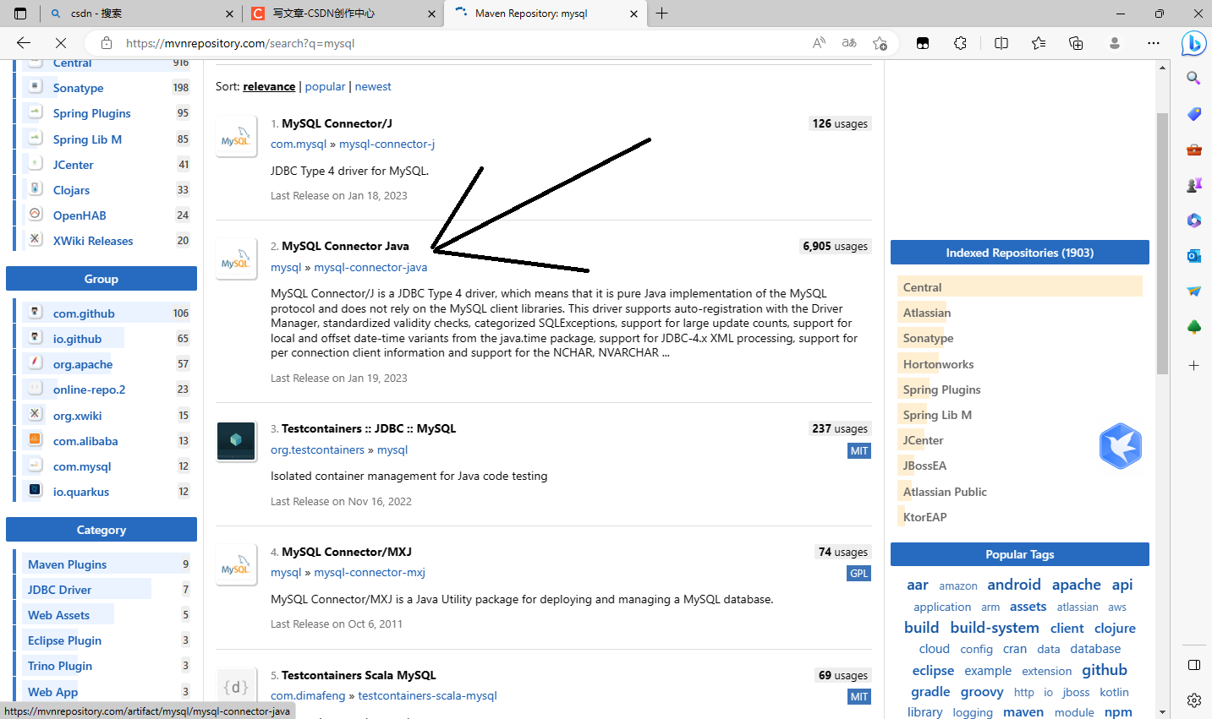1212x719 pixels.
Task: Open mysql-connector-java artifact link
Action: tap(370, 267)
